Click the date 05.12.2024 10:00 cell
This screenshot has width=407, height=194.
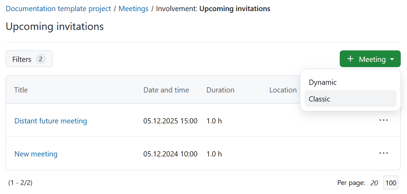[x=170, y=154]
